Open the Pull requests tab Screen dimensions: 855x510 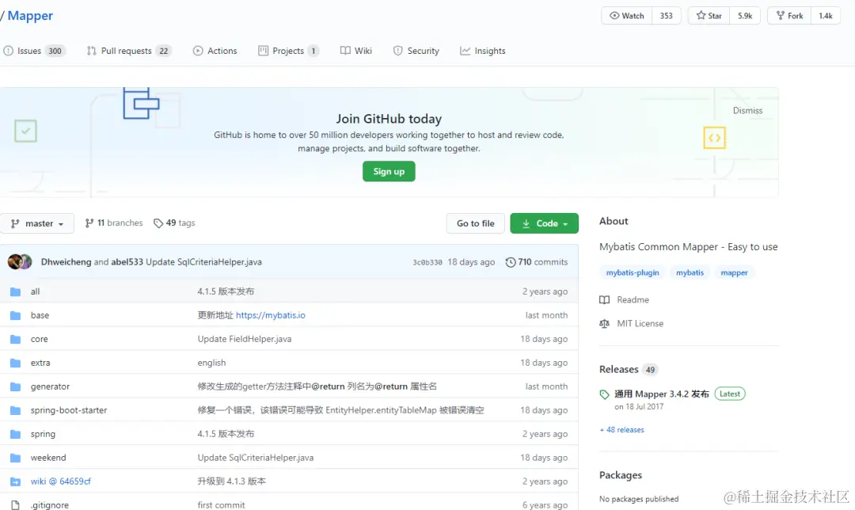(129, 51)
